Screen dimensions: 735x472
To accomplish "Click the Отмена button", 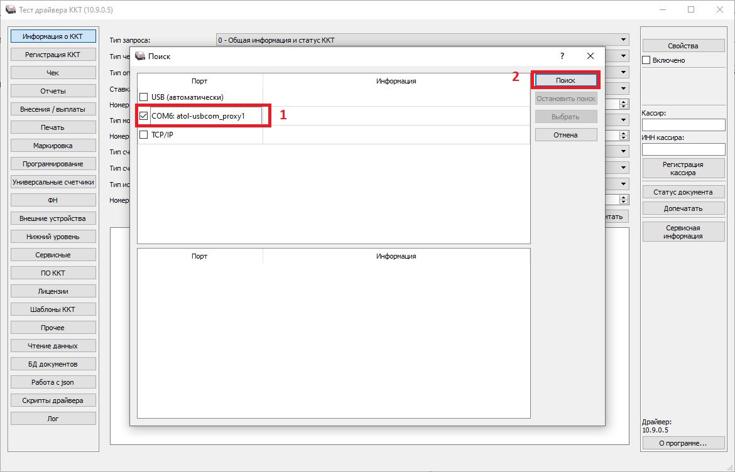I will click(x=565, y=135).
